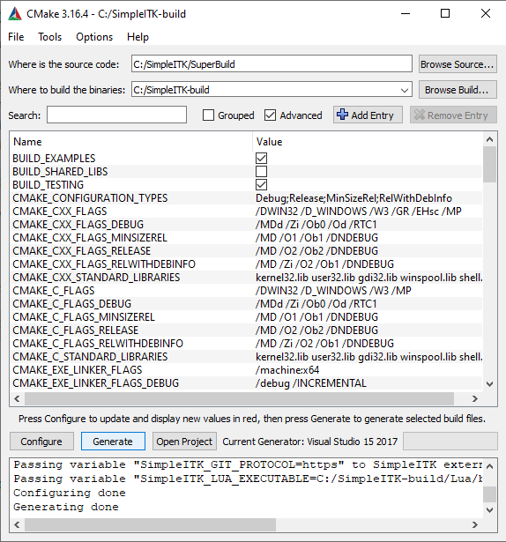Screen dimensions: 506x542
Task: Click Browse Source button
Action: point(458,64)
